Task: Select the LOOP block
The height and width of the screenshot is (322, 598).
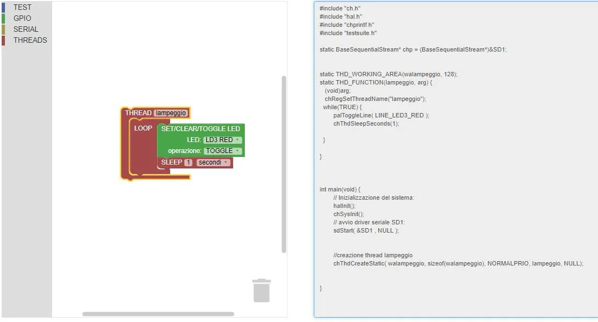Action: 143,128
